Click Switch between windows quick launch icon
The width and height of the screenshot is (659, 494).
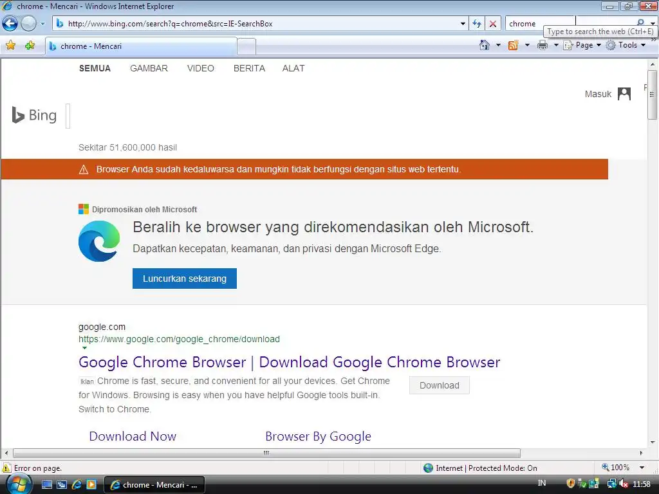[x=62, y=485]
